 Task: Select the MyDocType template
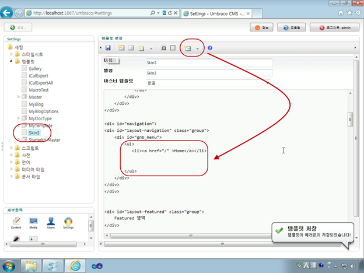pos(40,118)
